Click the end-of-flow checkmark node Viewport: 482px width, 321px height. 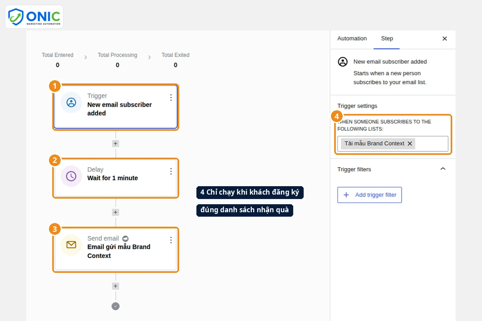pyautogui.click(x=116, y=306)
